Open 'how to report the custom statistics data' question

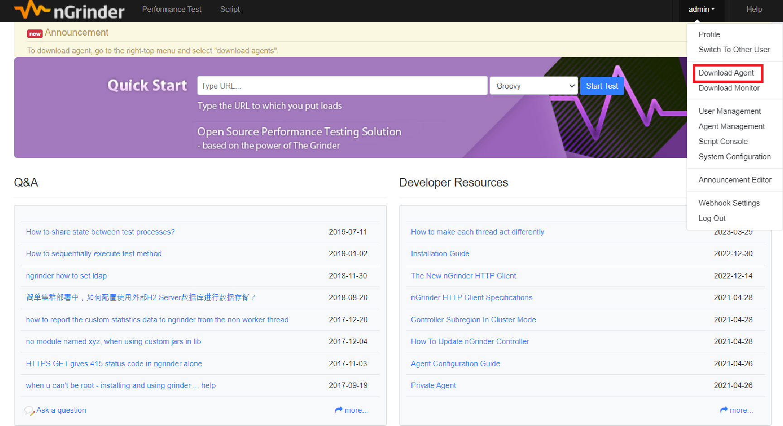(157, 320)
